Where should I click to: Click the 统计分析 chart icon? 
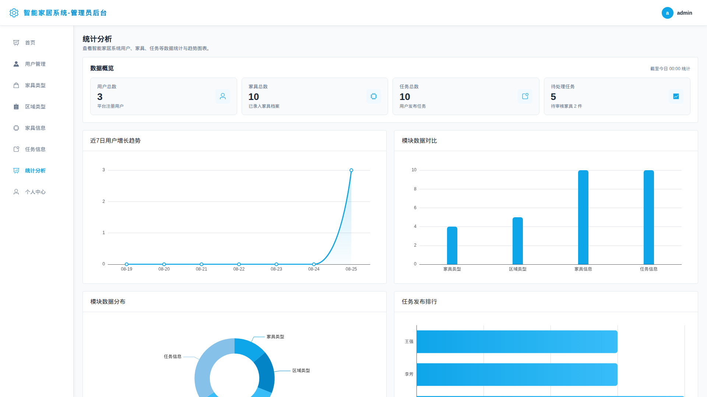pos(16,171)
